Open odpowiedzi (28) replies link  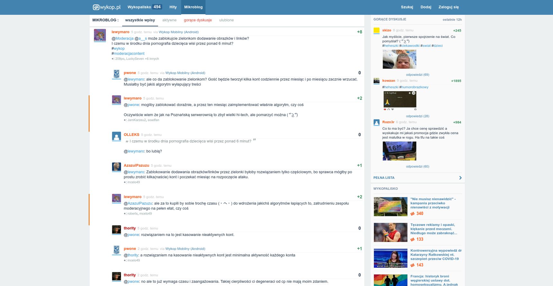pos(417,116)
